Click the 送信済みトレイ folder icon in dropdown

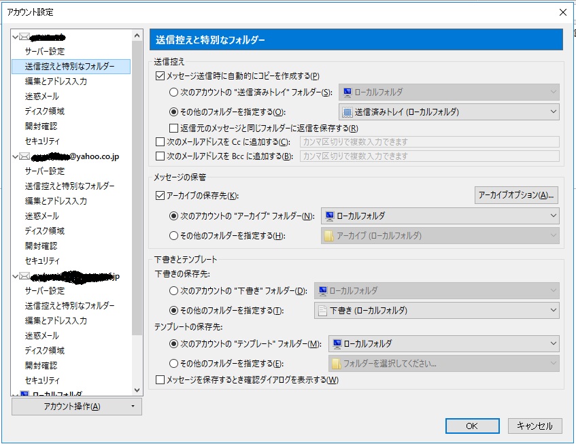(x=347, y=112)
